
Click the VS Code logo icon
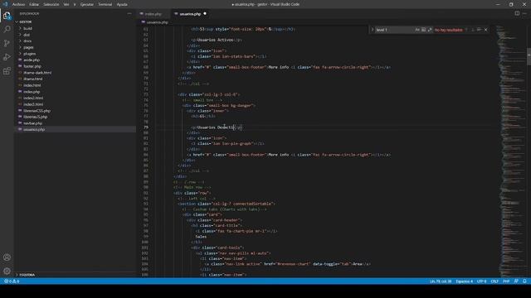coord(5,4)
